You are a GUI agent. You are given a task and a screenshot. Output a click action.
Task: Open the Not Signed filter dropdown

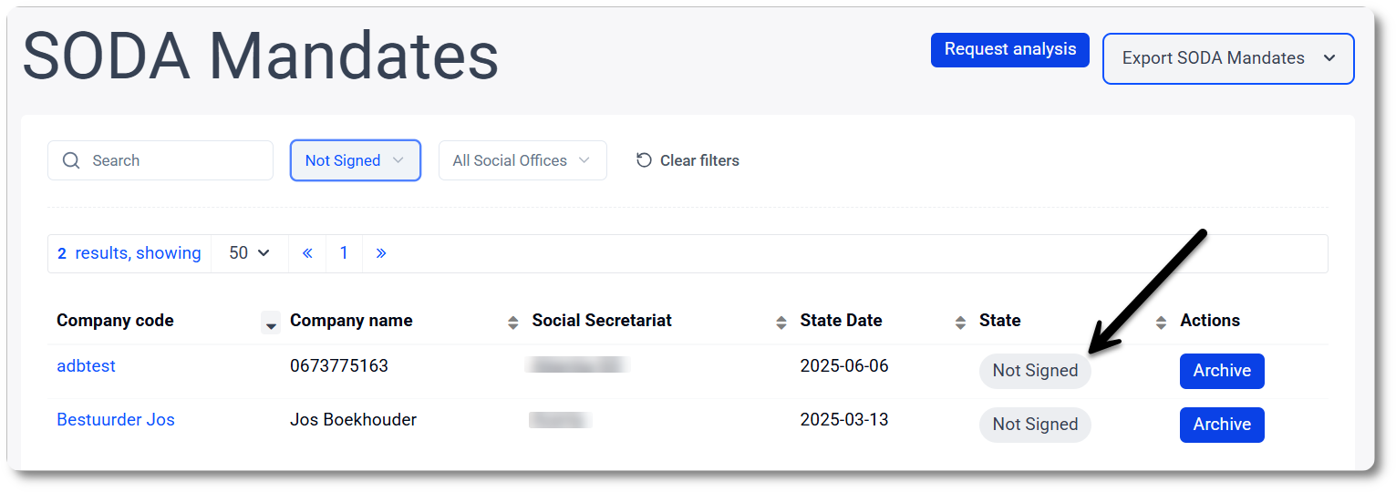(x=356, y=160)
